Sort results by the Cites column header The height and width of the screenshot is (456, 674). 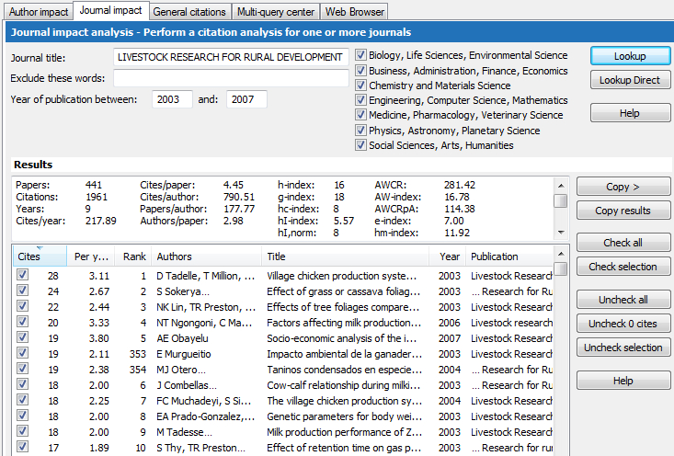coord(40,256)
